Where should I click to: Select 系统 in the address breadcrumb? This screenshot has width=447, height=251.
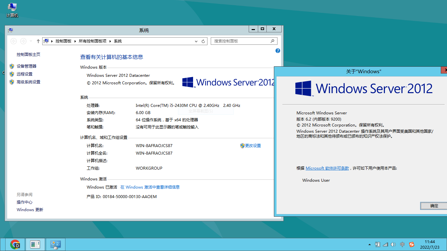coord(118,41)
